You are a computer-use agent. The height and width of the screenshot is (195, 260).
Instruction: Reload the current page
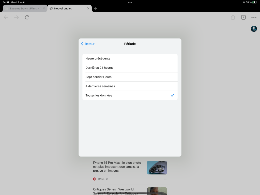click(x=27, y=17)
